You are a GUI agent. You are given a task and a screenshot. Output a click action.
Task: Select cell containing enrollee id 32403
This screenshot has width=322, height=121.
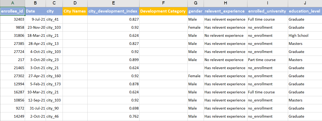[x=13, y=19]
